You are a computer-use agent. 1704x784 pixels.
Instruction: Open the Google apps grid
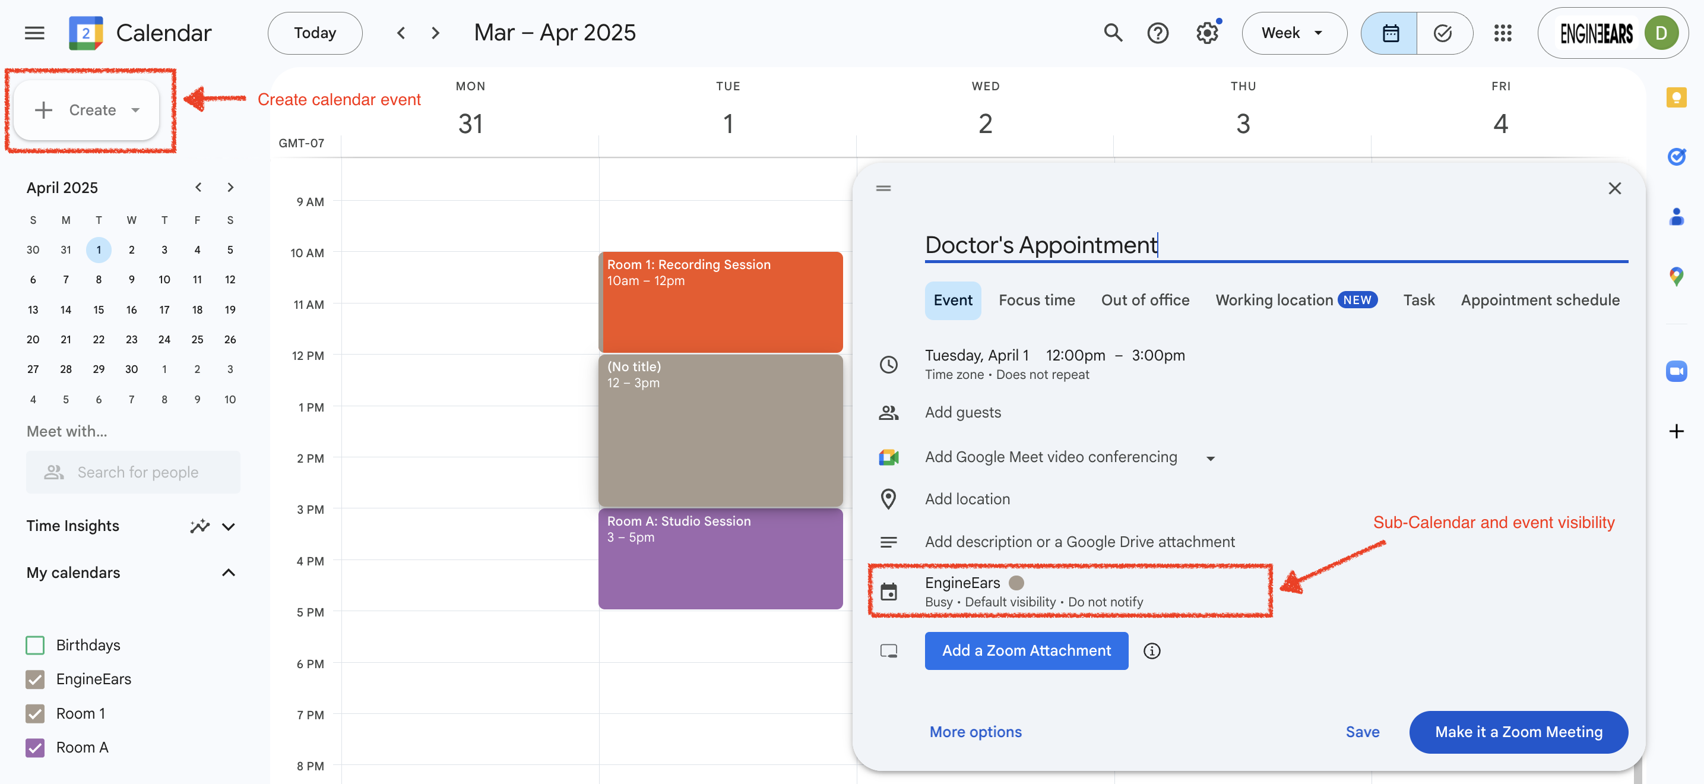click(1503, 33)
